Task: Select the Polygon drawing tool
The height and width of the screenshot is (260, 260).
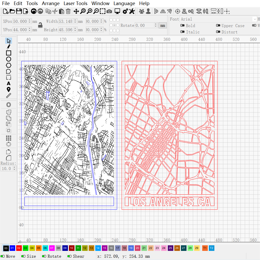Action: (x=8, y=65)
